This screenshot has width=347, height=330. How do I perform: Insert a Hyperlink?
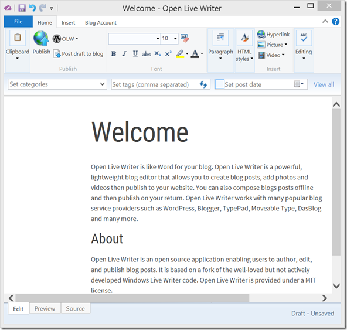click(273, 35)
